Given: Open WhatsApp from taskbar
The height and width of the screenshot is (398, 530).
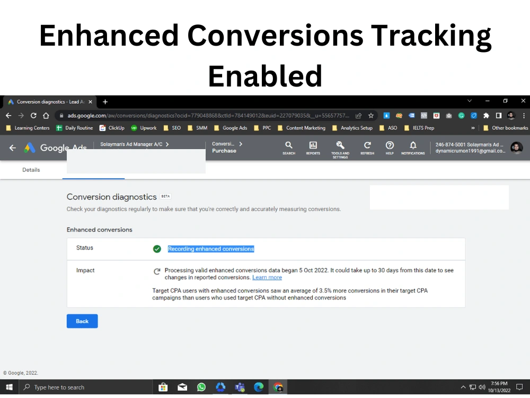Looking at the screenshot, I should [x=201, y=387].
